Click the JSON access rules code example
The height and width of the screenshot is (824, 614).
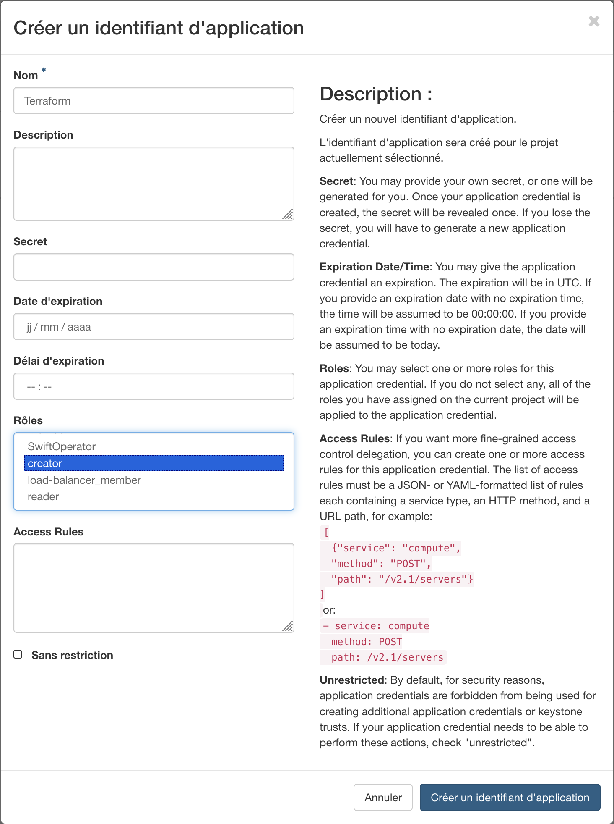(396, 564)
